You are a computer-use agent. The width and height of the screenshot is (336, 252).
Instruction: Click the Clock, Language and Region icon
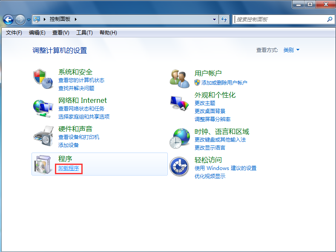tap(179, 138)
